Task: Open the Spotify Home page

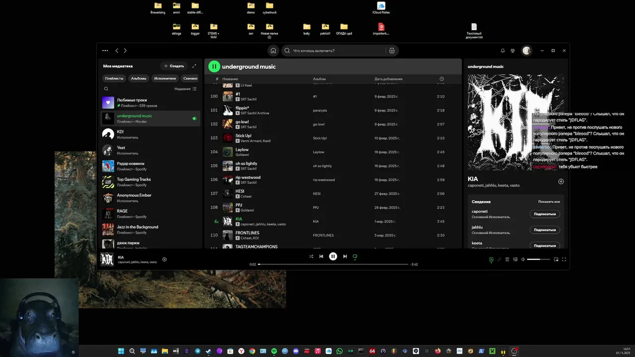Action: pyautogui.click(x=273, y=51)
